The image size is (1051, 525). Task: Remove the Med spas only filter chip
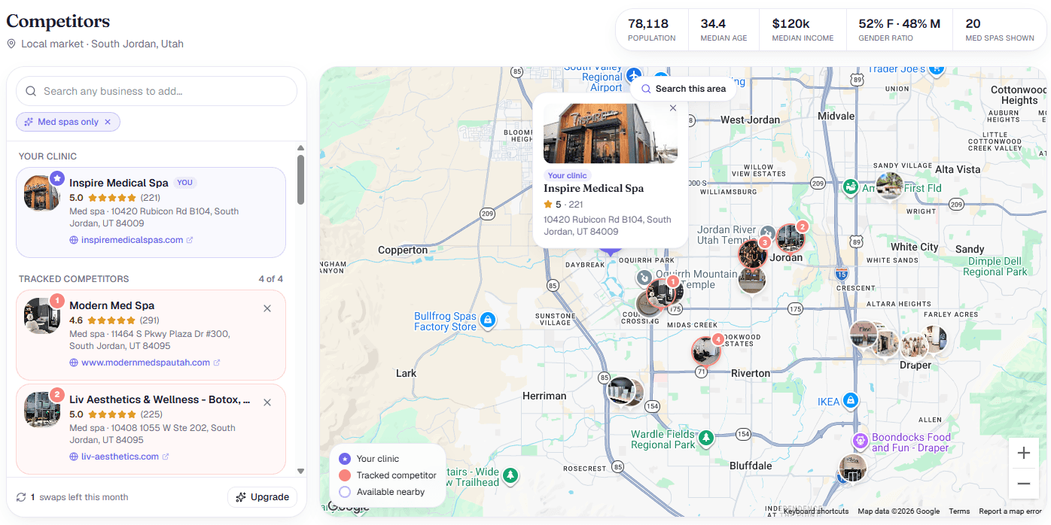(x=108, y=122)
